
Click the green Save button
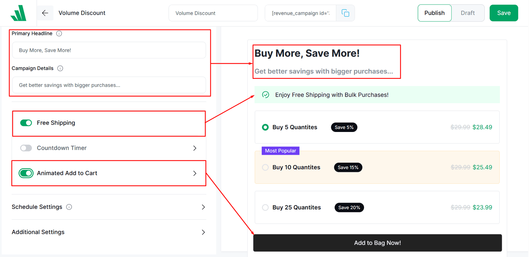pyautogui.click(x=504, y=13)
